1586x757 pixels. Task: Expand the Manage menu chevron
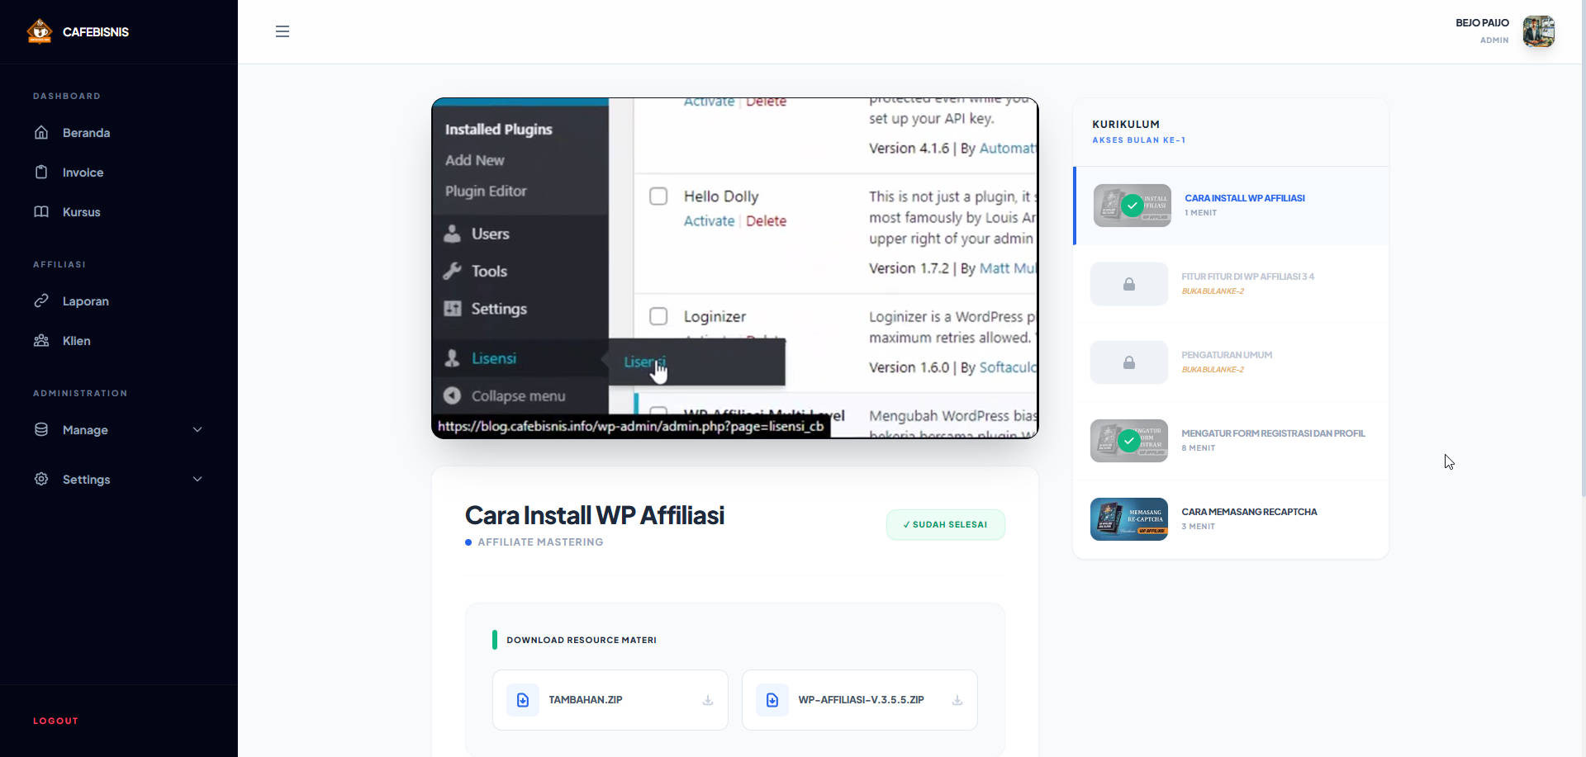point(197,429)
